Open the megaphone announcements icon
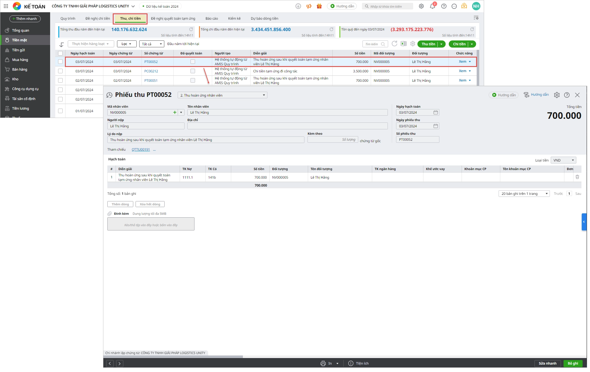590x372 pixels. tap(309, 6)
